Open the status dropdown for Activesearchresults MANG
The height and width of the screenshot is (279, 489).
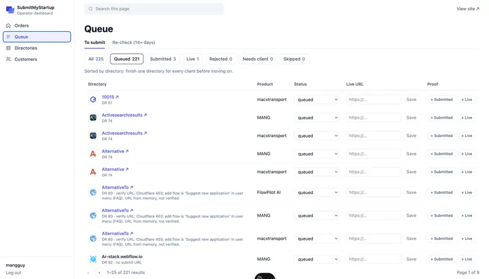pos(317,117)
